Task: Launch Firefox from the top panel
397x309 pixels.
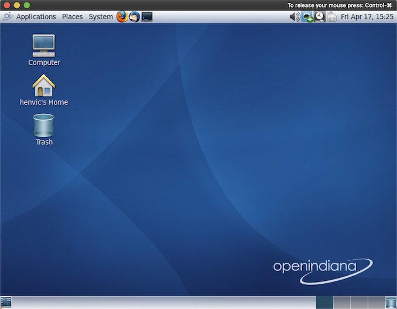Action: (122, 17)
